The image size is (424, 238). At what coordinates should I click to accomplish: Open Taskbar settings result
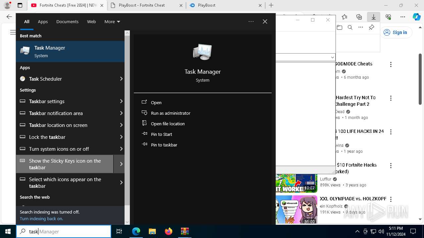coord(65,101)
